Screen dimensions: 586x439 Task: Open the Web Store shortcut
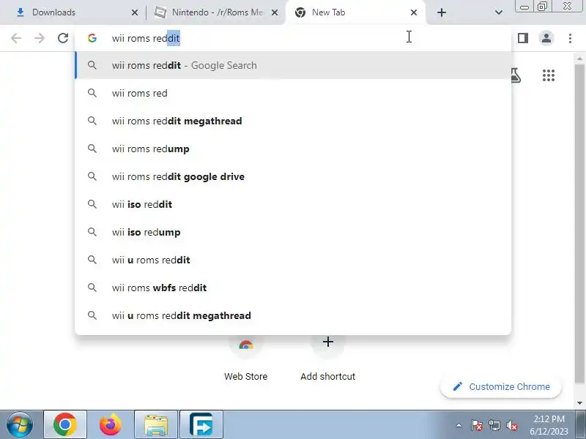coord(246,360)
